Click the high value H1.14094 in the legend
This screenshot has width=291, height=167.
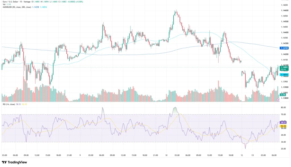[x=45, y=2]
